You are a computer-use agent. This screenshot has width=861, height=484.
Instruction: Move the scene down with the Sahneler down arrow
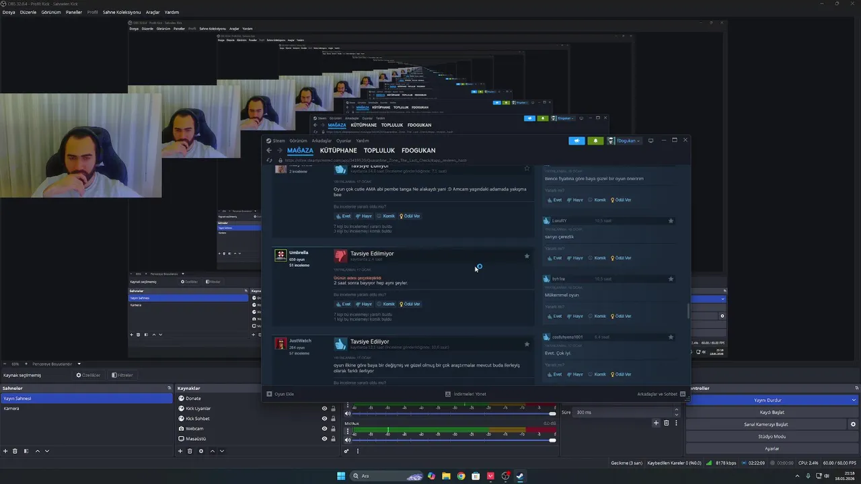coord(47,451)
